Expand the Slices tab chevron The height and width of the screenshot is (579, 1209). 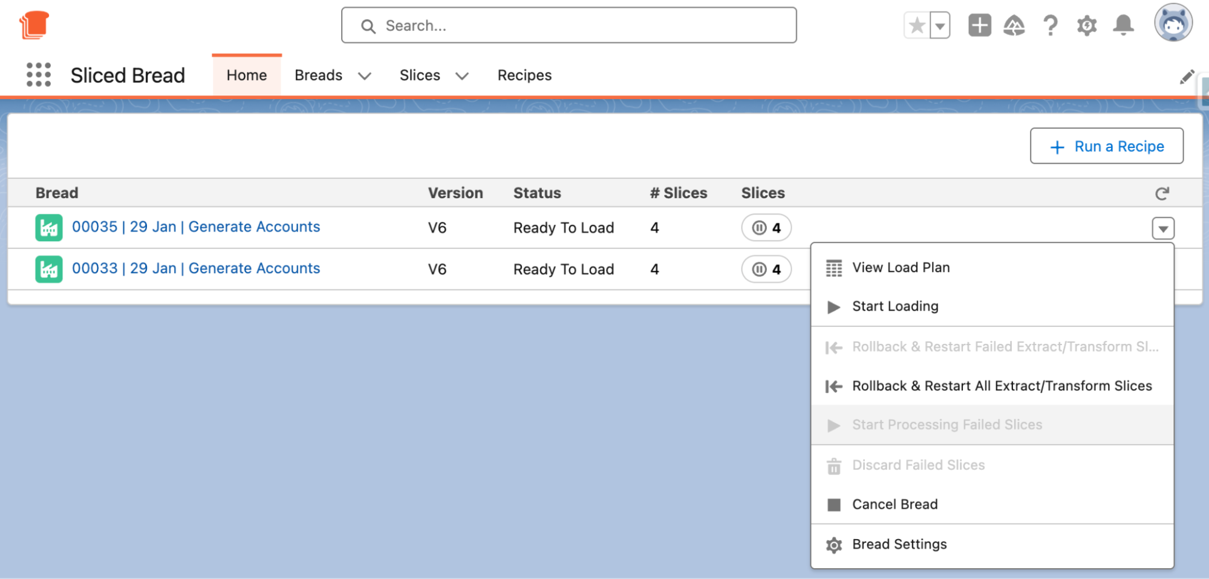[x=462, y=76]
